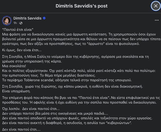Click the globe public audience icon
This screenshot has height=132, width=161.
[x=21, y=23]
